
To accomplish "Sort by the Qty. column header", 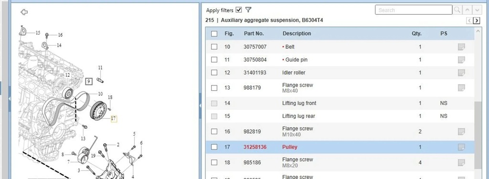I will 416,34.
